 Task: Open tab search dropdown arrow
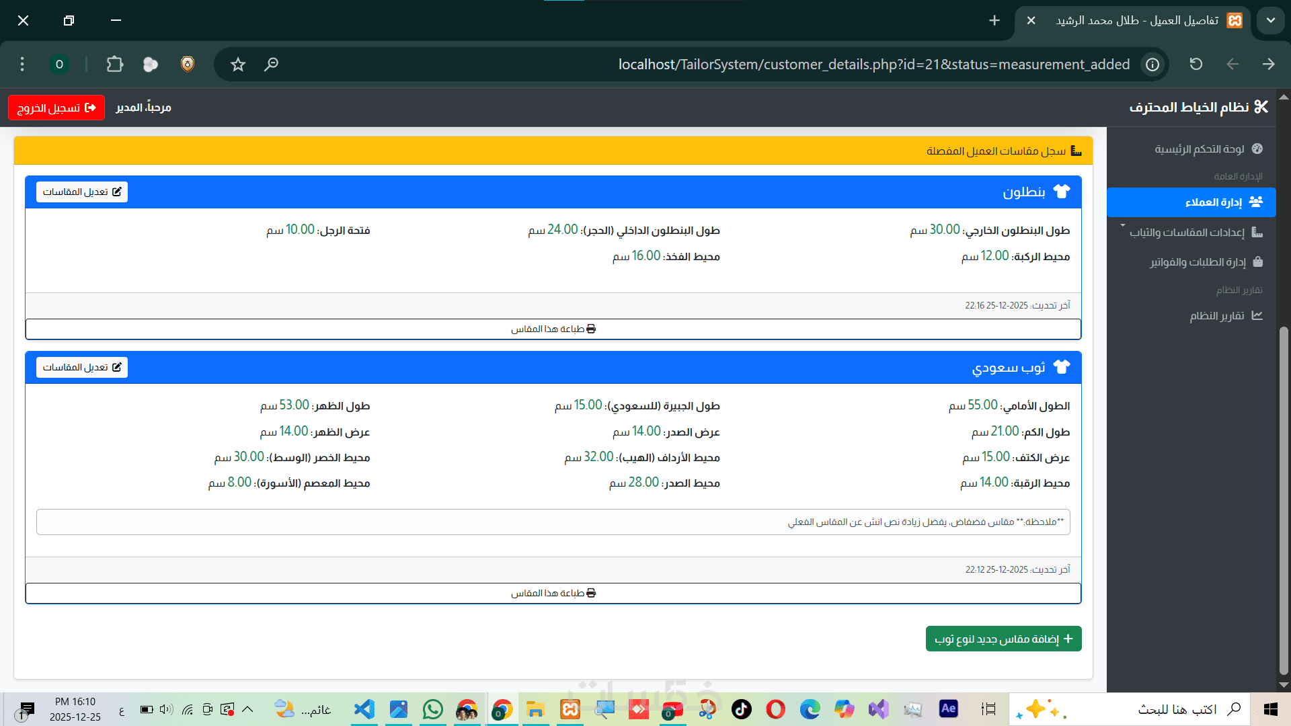point(1271,21)
